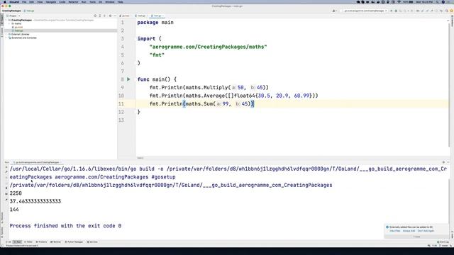
Task: Click the "fmt" import string
Action: (157, 55)
